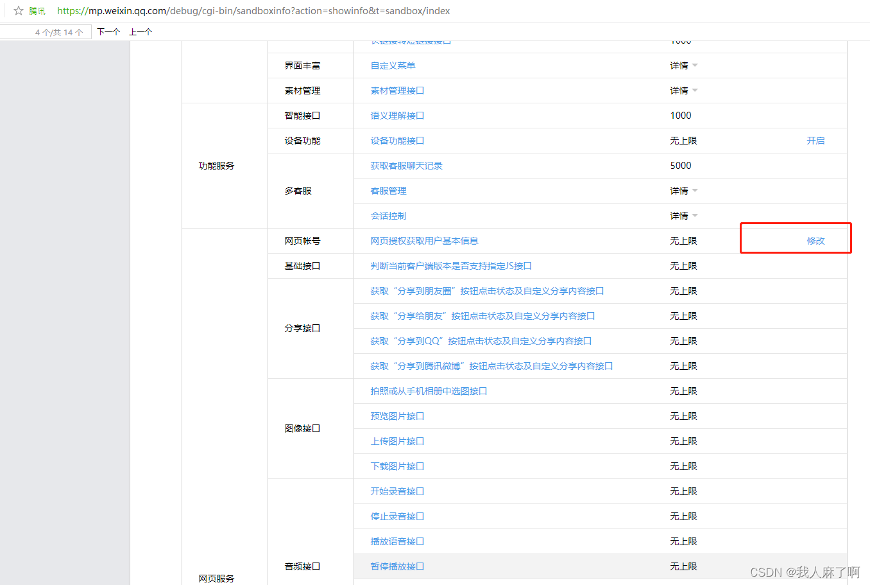Open the 上传图片接口 link
The height and width of the screenshot is (585, 870).
(x=397, y=441)
